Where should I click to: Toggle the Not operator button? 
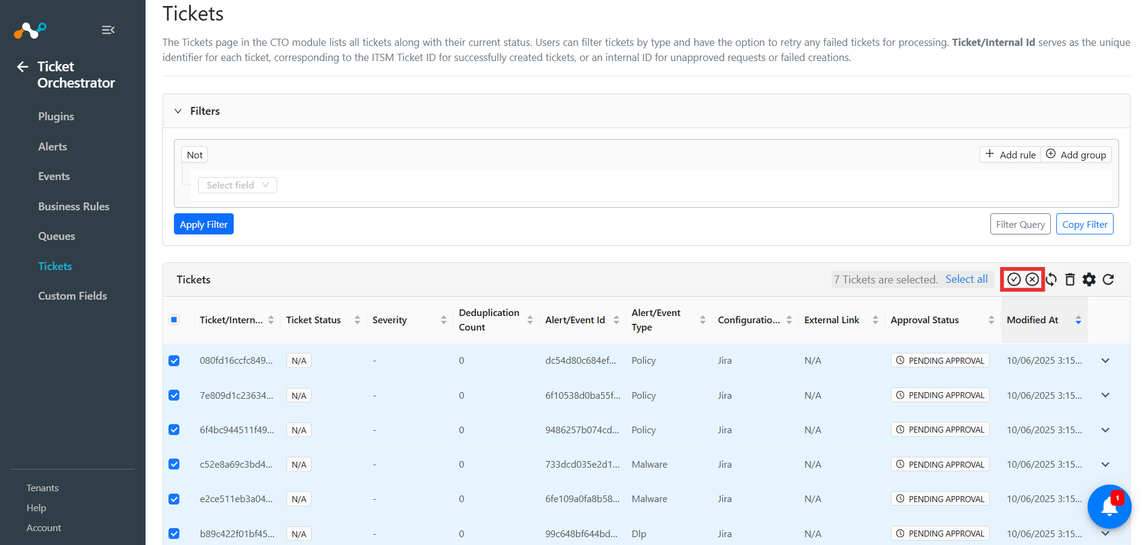[194, 155]
